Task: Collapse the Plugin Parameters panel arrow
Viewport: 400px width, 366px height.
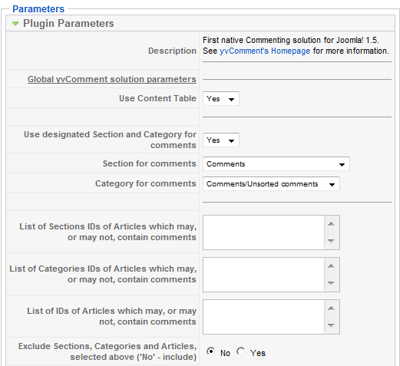Action: point(15,24)
